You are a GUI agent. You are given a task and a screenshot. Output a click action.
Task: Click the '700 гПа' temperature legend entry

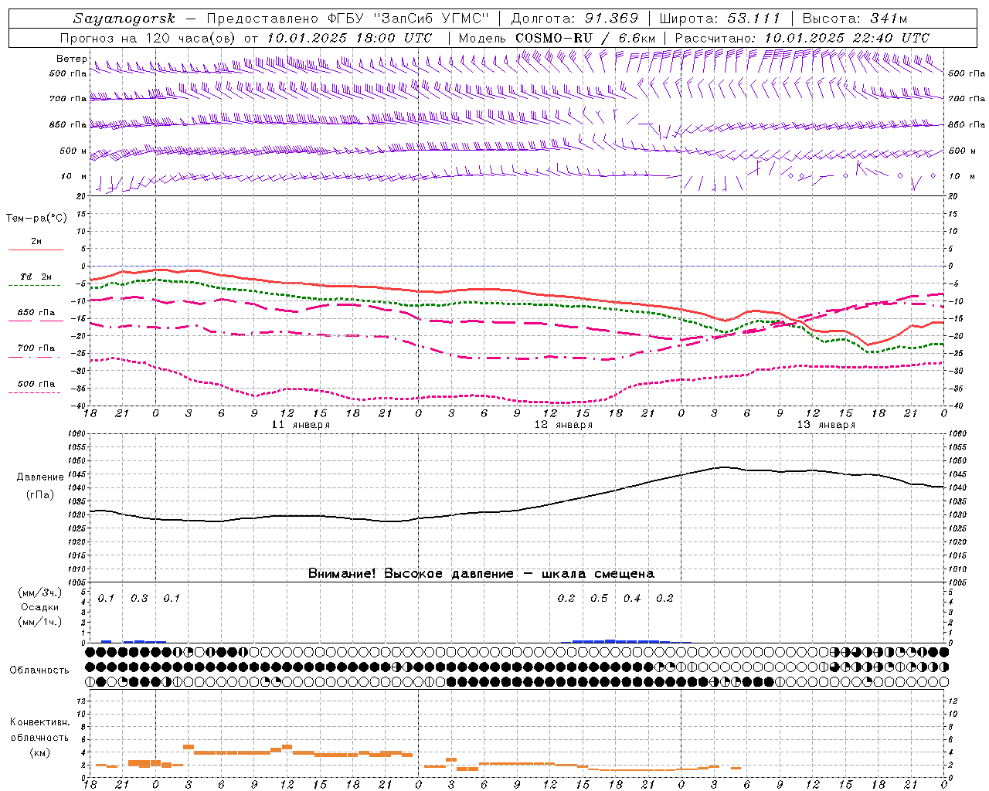coord(36,348)
